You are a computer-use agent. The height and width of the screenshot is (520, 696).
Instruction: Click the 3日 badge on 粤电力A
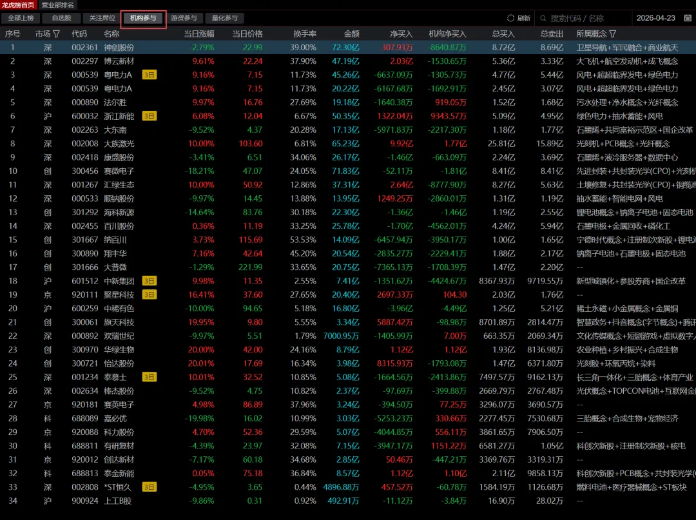tap(149, 75)
